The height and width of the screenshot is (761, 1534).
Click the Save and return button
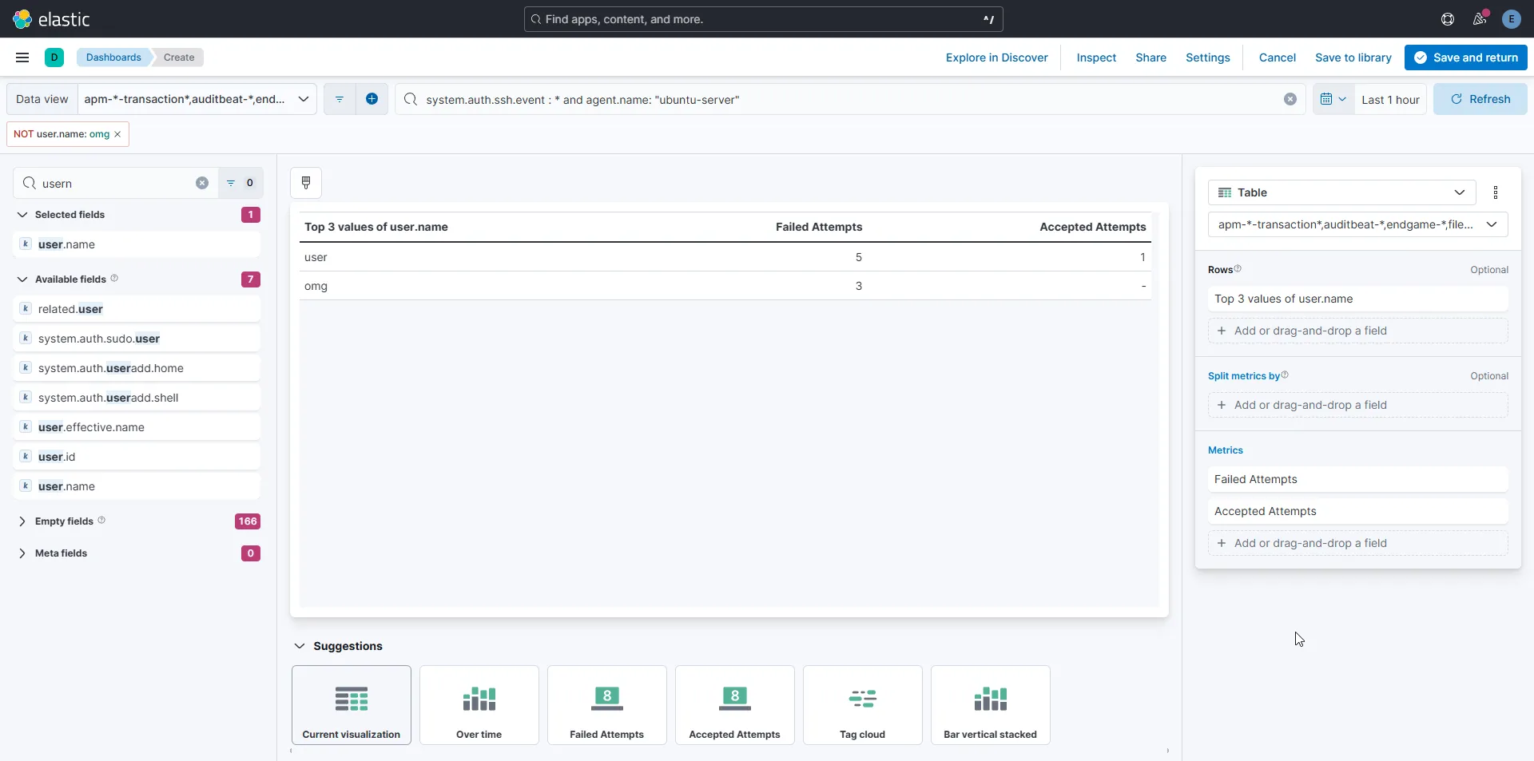click(x=1465, y=57)
